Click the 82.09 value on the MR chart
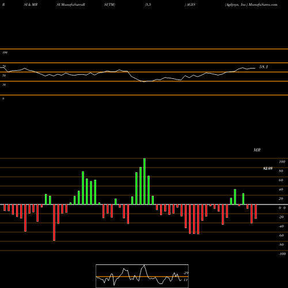288x288 pixels. [x=268, y=168]
